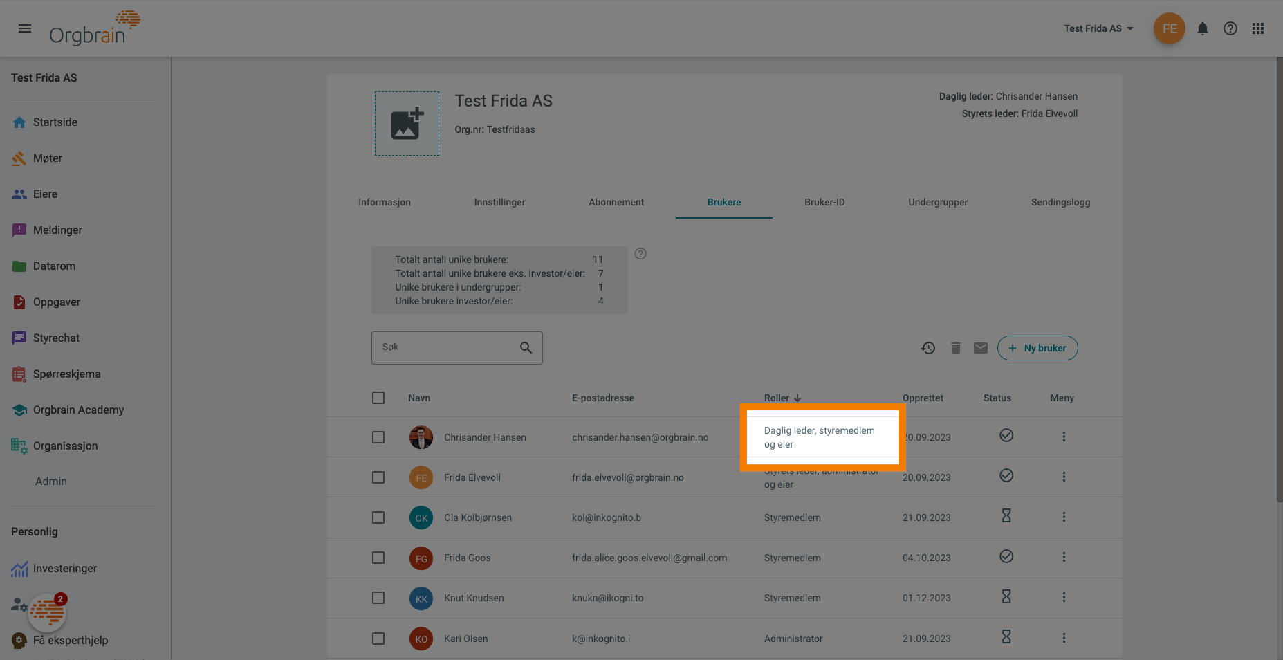
Task: Click the FE user avatar in header
Action: point(1170,28)
